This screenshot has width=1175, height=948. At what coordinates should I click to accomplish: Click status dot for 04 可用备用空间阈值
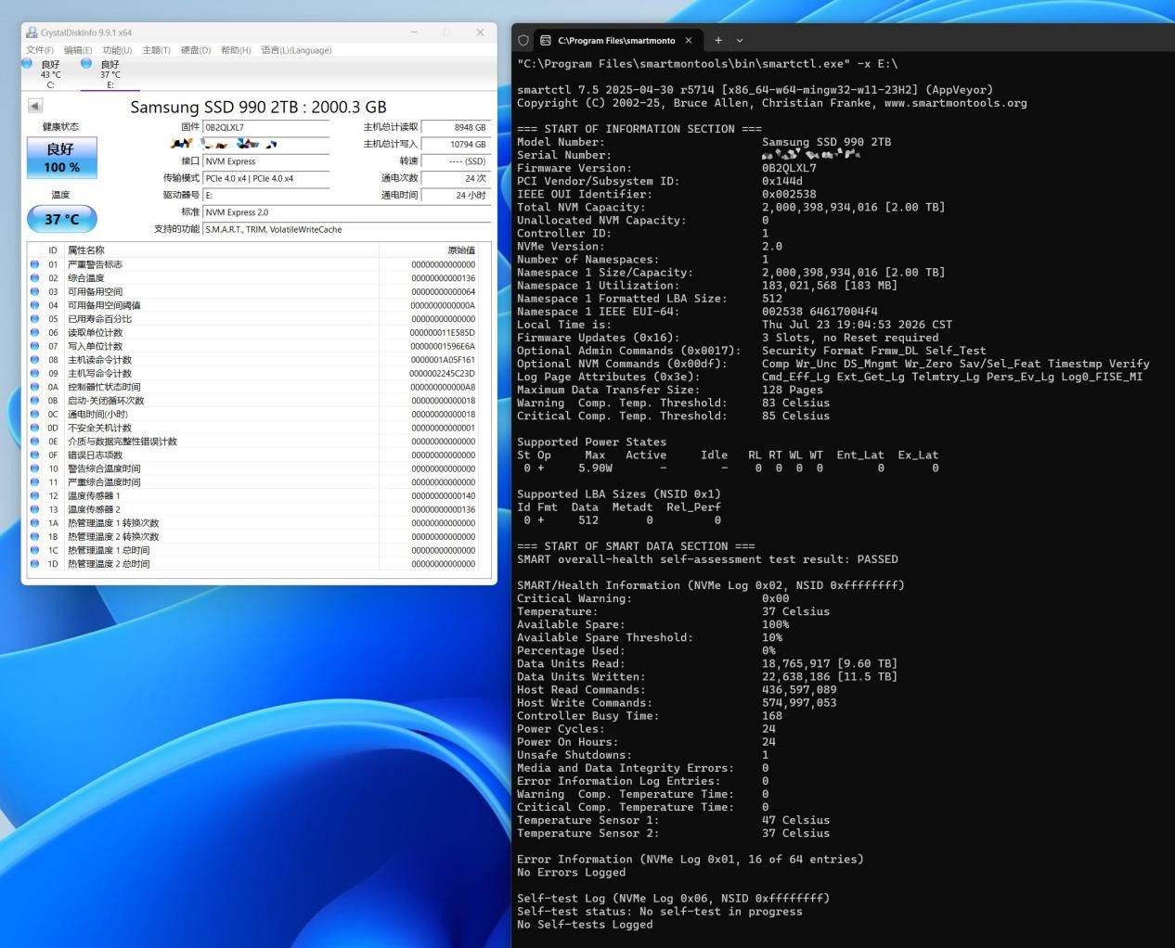(35, 305)
